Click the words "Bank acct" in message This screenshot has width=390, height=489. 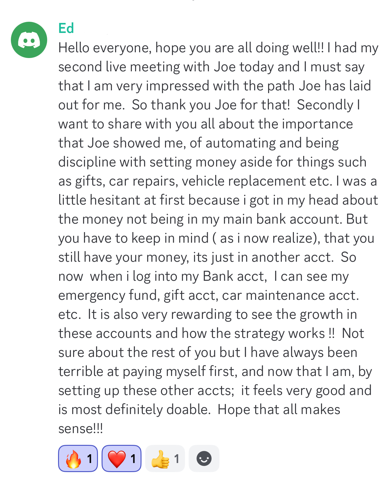click(x=234, y=276)
